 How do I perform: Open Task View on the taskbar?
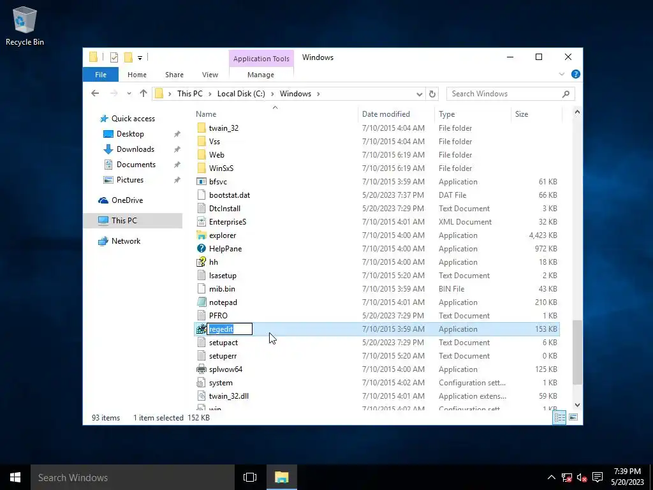click(x=250, y=477)
